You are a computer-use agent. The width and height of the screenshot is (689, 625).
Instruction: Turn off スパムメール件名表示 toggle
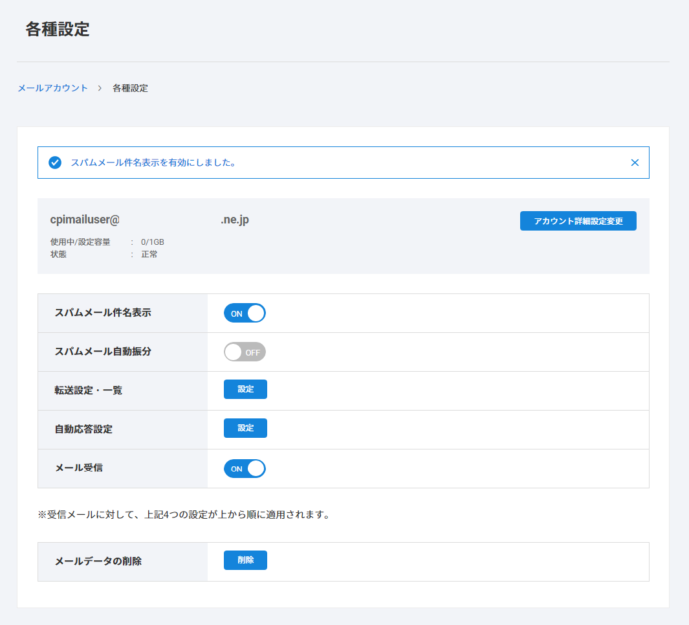(x=245, y=313)
